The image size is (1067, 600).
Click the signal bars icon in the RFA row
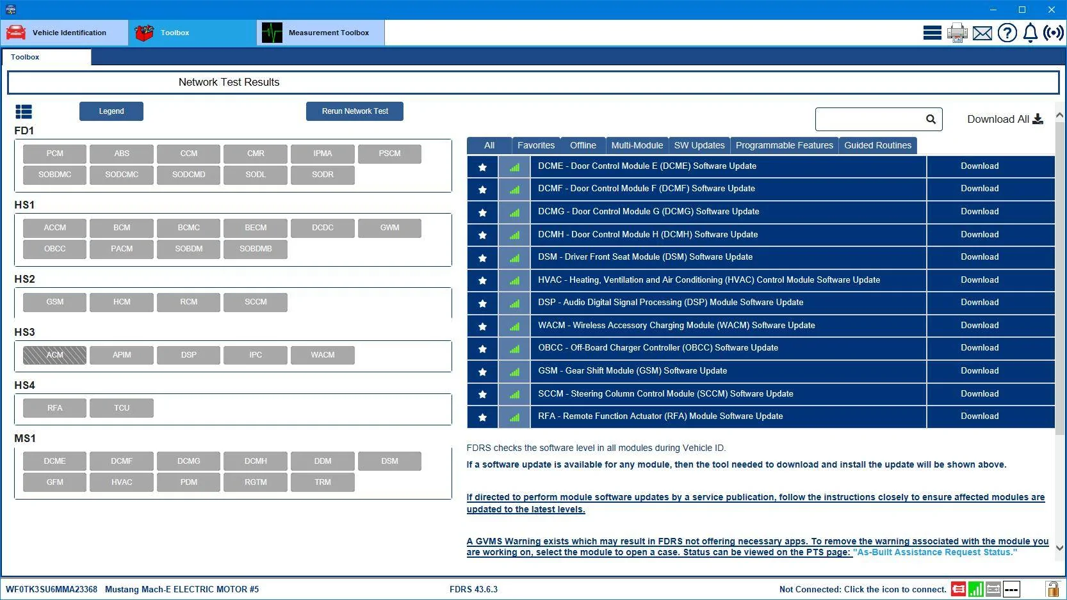[x=514, y=416]
